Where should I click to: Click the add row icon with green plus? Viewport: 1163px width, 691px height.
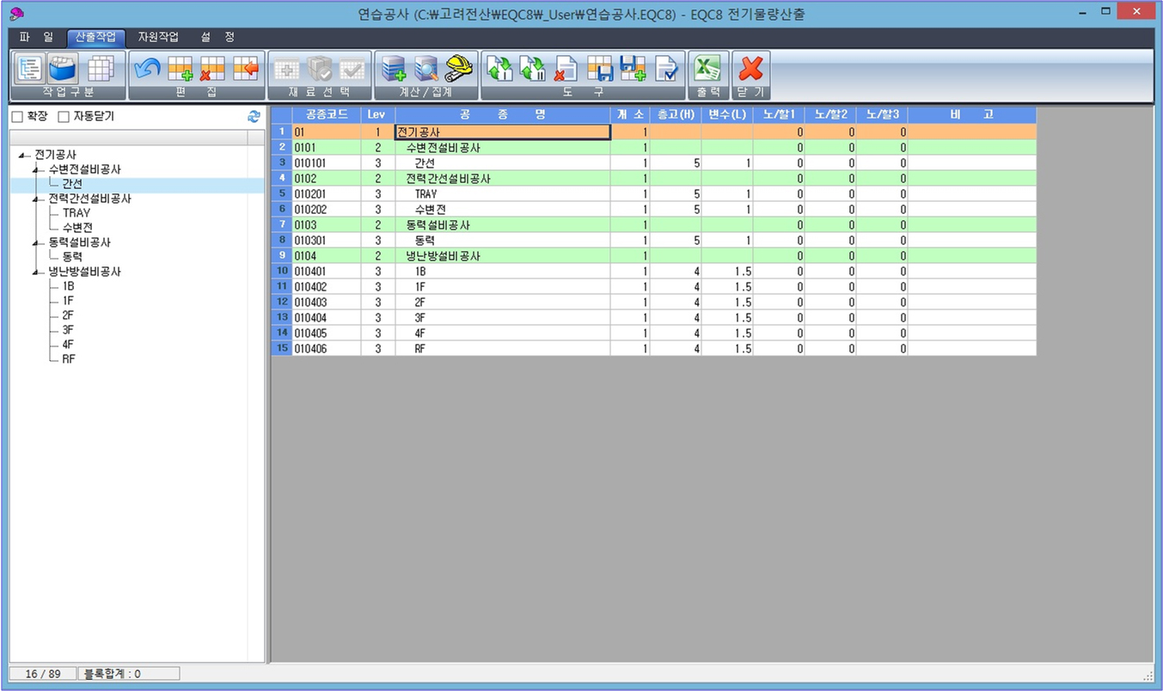pyautogui.click(x=180, y=68)
